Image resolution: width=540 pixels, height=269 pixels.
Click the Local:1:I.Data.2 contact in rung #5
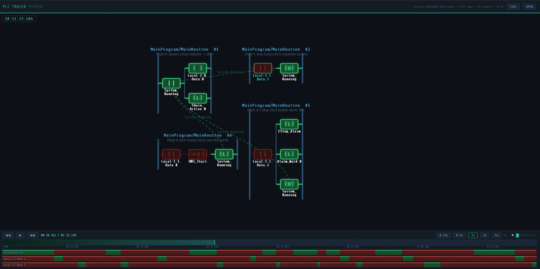click(x=263, y=154)
